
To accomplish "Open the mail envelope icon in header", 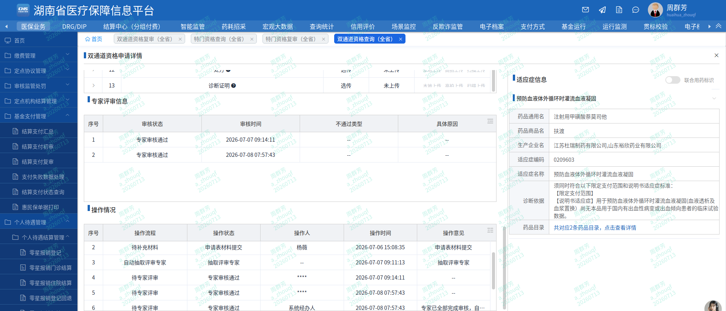I will click(x=585, y=10).
